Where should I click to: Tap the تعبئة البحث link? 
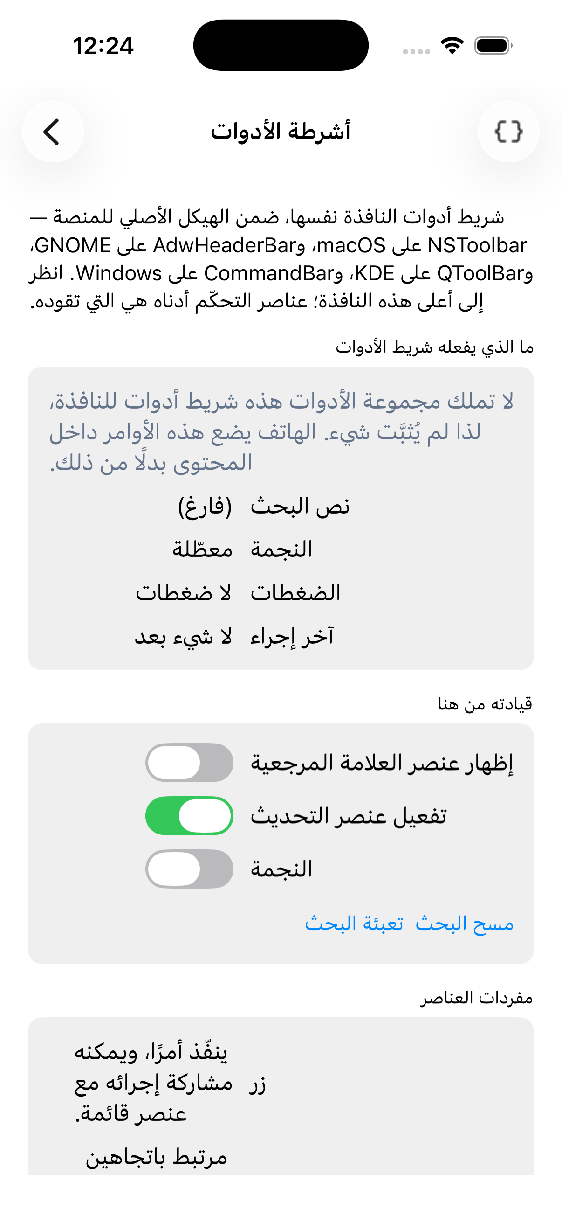354,924
